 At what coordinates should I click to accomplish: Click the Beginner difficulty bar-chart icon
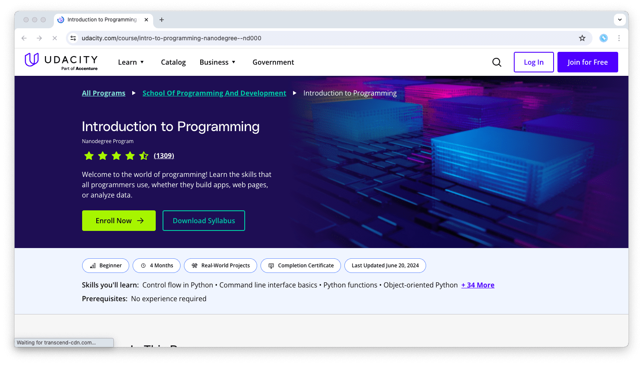tap(93, 266)
